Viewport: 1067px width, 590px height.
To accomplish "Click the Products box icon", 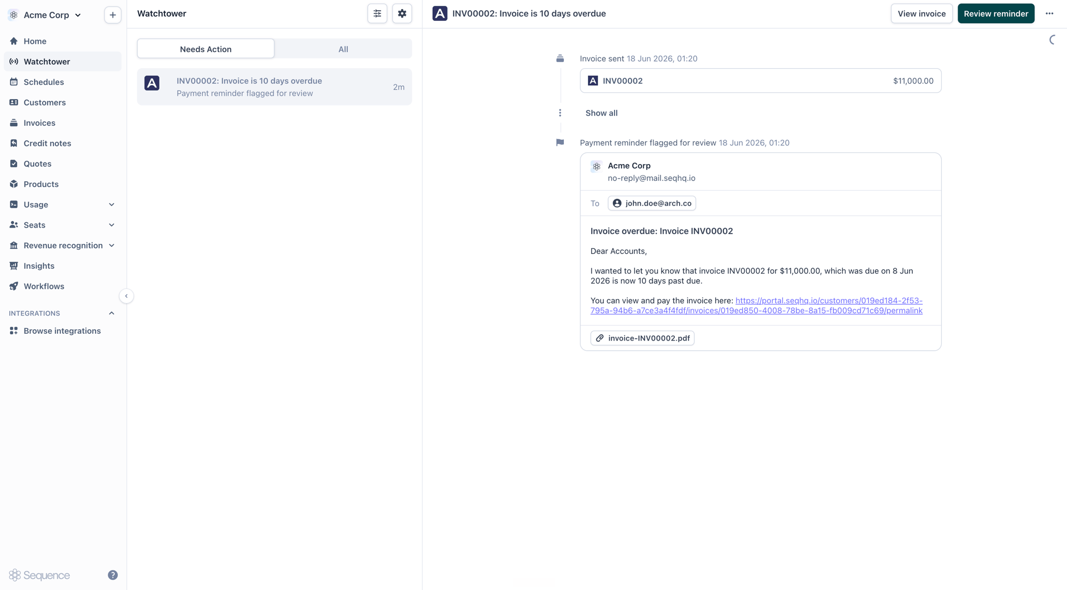I will (x=14, y=184).
